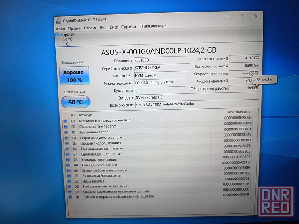Click the drive title ASUS-X-001G0AND00LP 1024,2 GB

point(158,51)
